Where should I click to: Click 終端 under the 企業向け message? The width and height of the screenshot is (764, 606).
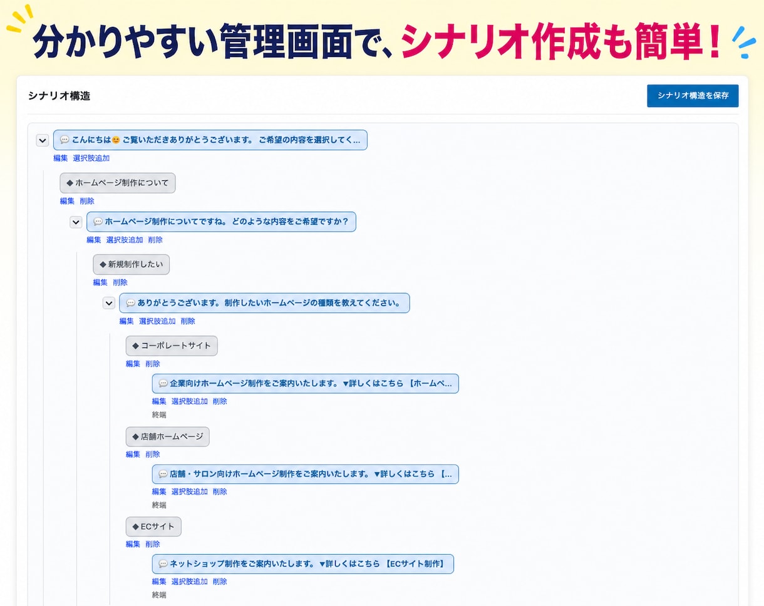tap(159, 414)
